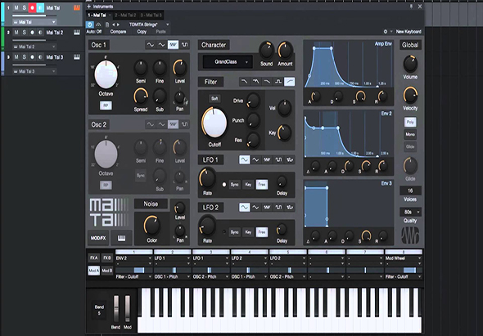Viewport: 483px width, 336px height.
Task: Click the Compare button
Action: coord(118,32)
